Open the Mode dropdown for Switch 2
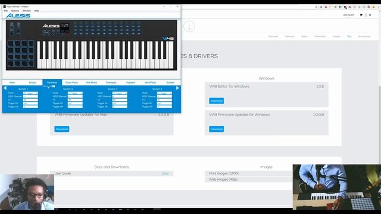Image resolution: width=381 pixels, height=214 pixels. (75, 93)
